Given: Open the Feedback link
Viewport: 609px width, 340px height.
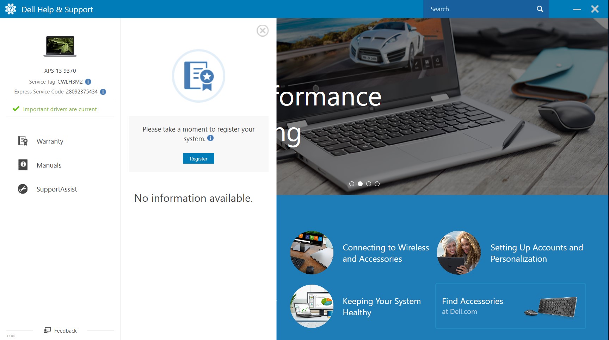Looking at the screenshot, I should (66, 331).
